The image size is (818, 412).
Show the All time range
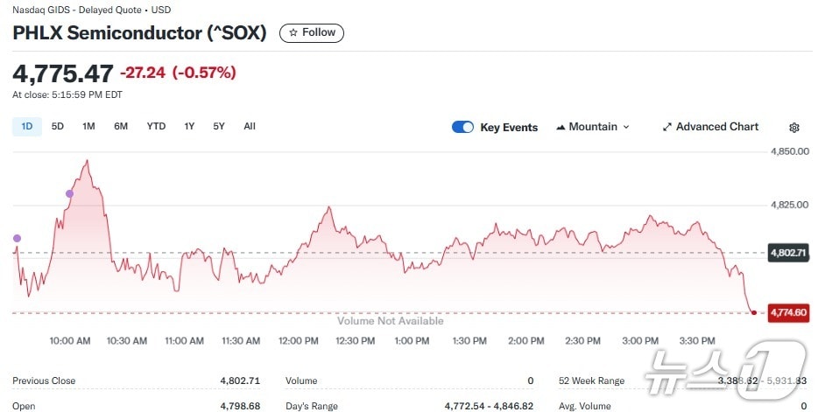pos(250,126)
